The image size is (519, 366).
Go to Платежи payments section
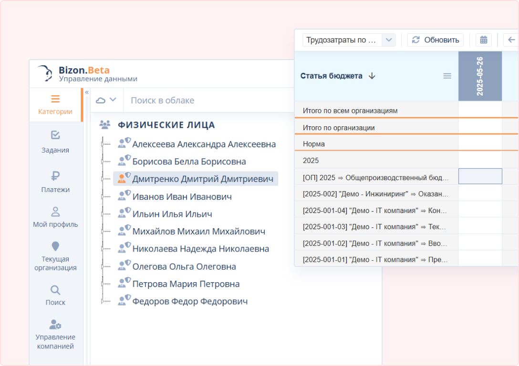click(55, 182)
